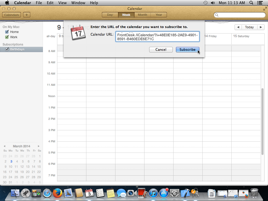Open the Help menu

[x=94, y=3]
